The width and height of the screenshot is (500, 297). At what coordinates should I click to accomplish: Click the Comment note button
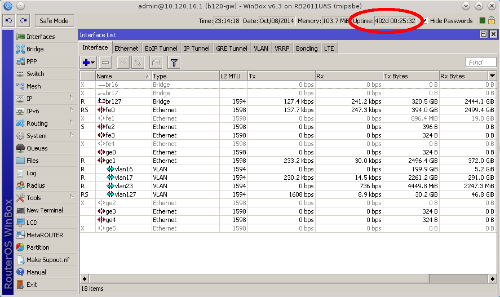click(x=156, y=63)
